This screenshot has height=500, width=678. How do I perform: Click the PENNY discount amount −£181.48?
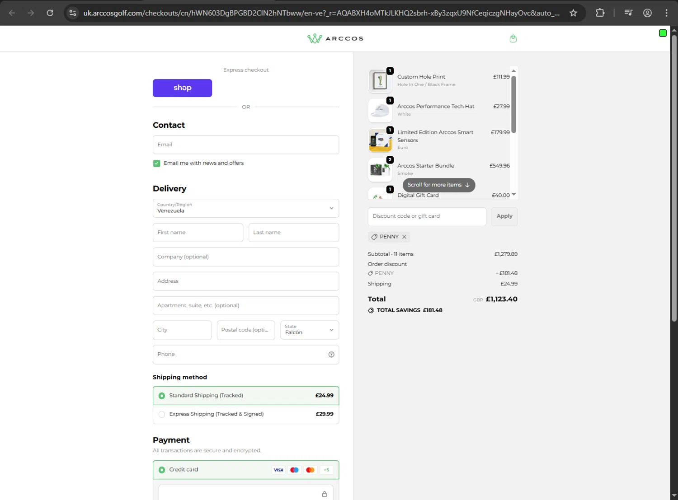coord(506,273)
